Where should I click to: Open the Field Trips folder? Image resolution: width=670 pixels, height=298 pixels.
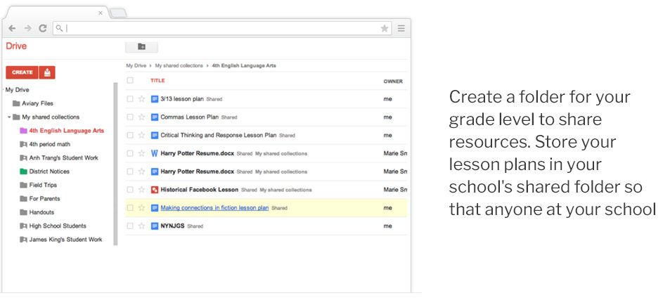tap(44, 185)
